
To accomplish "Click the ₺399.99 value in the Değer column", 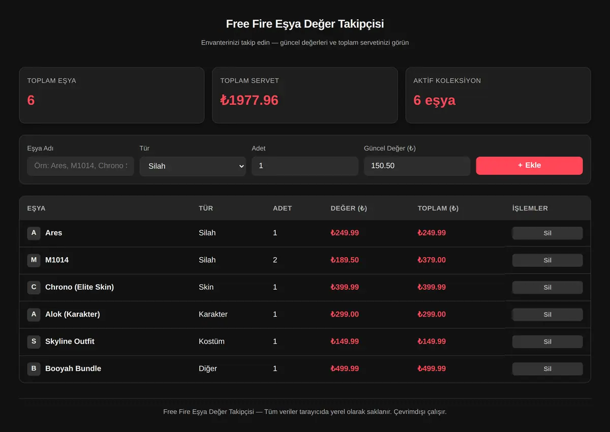I will (x=345, y=287).
